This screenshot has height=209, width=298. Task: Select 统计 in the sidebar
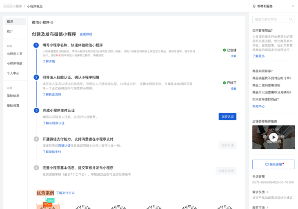tap(10, 31)
